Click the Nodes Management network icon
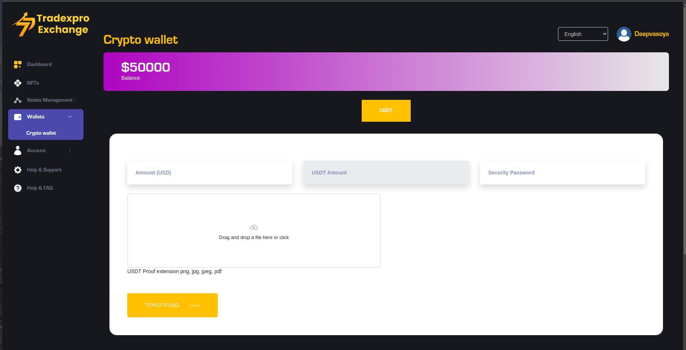This screenshot has height=350, width=686. 18,100
